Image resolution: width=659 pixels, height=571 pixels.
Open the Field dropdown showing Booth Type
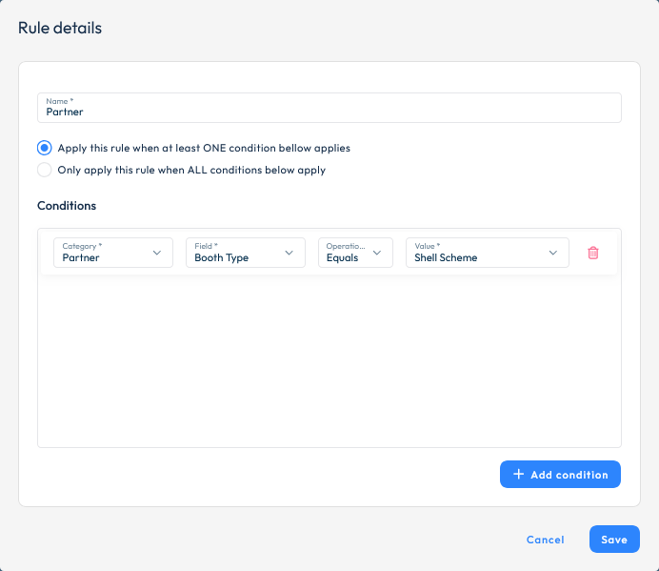click(246, 253)
